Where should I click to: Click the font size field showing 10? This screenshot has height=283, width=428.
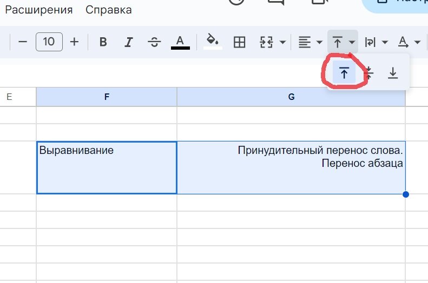coord(49,42)
